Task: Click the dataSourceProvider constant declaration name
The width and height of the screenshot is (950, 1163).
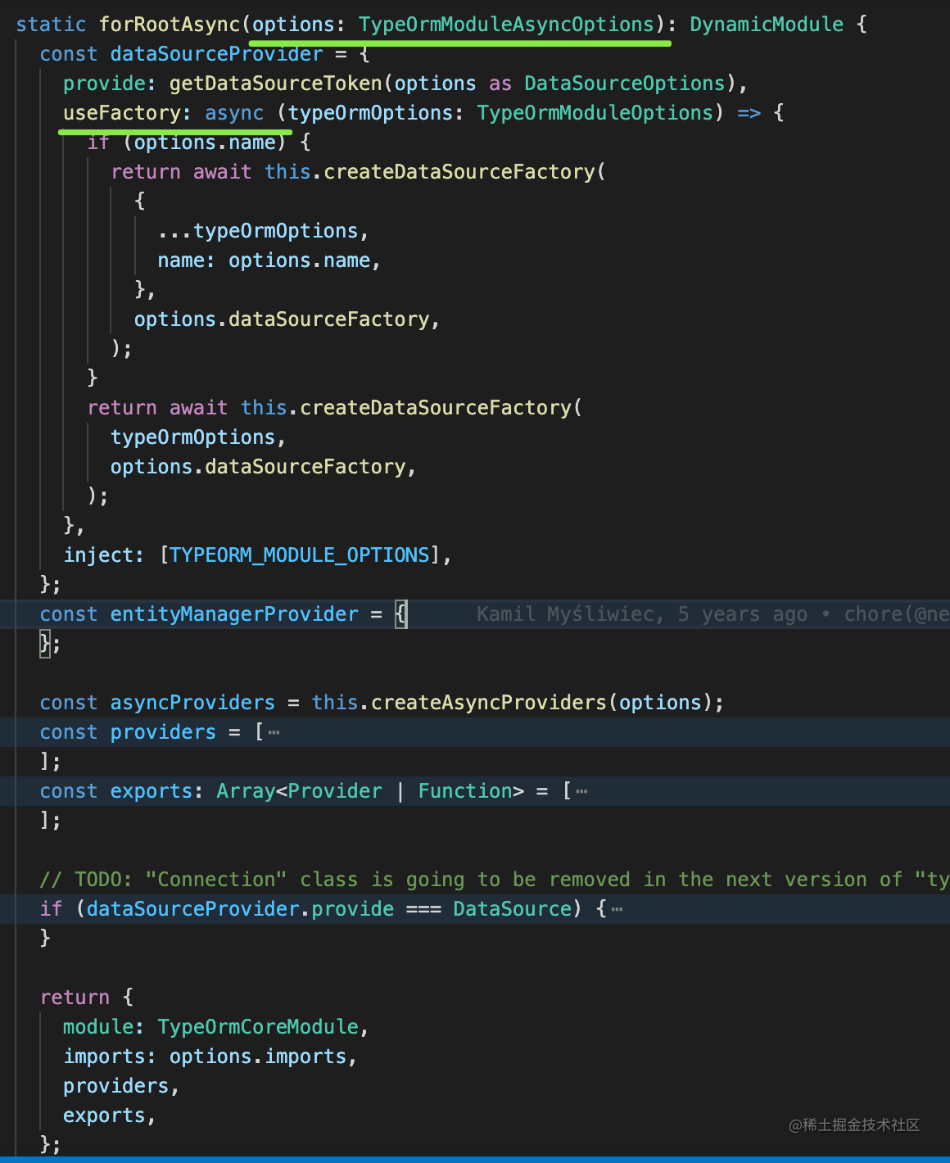Action: (216, 54)
